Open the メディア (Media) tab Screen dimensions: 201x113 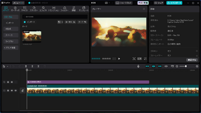6,9
